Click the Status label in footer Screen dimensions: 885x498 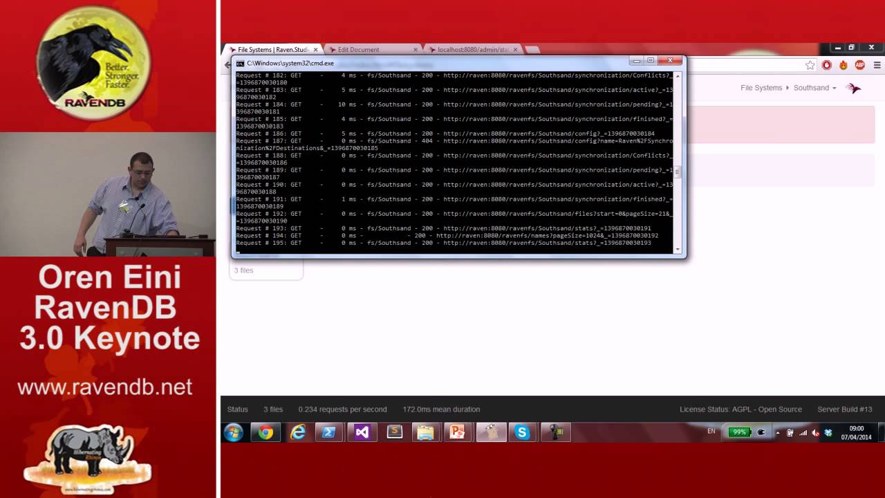237,409
